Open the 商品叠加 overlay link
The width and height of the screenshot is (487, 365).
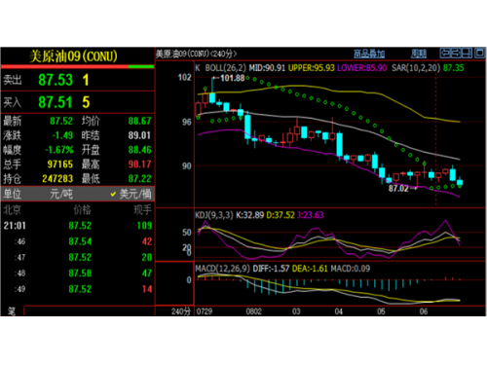(369, 54)
